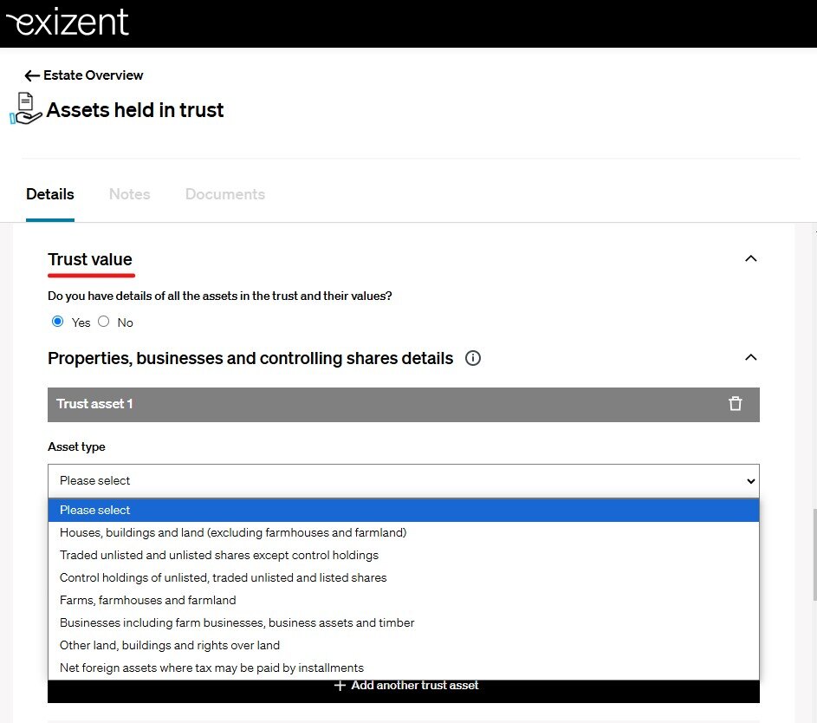
Task: Close the Asset type dropdown
Action: coord(403,480)
